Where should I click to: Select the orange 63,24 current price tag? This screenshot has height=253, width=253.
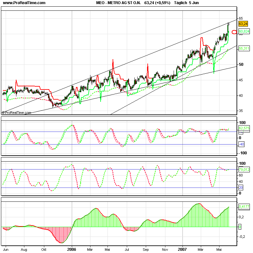(243, 24)
